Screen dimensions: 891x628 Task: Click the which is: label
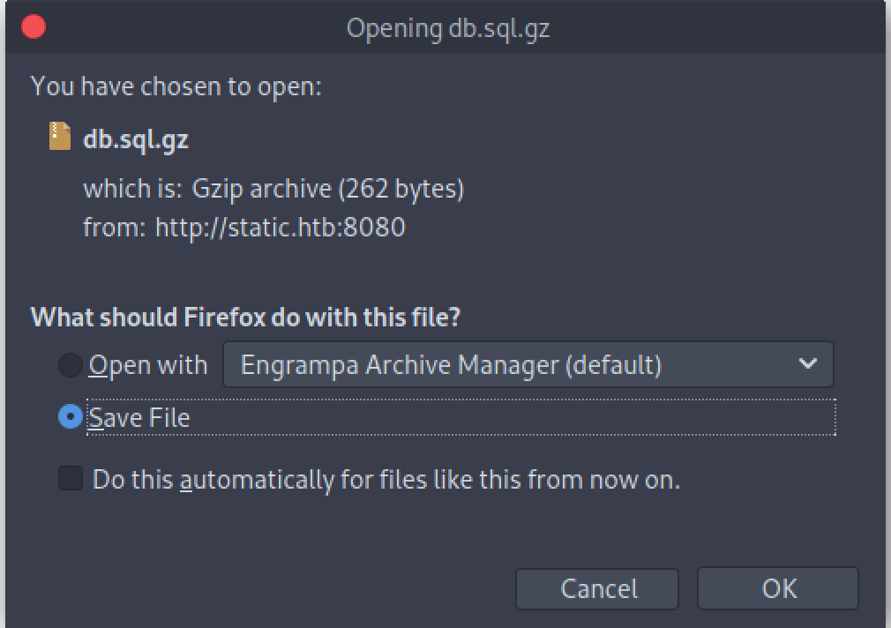(131, 189)
